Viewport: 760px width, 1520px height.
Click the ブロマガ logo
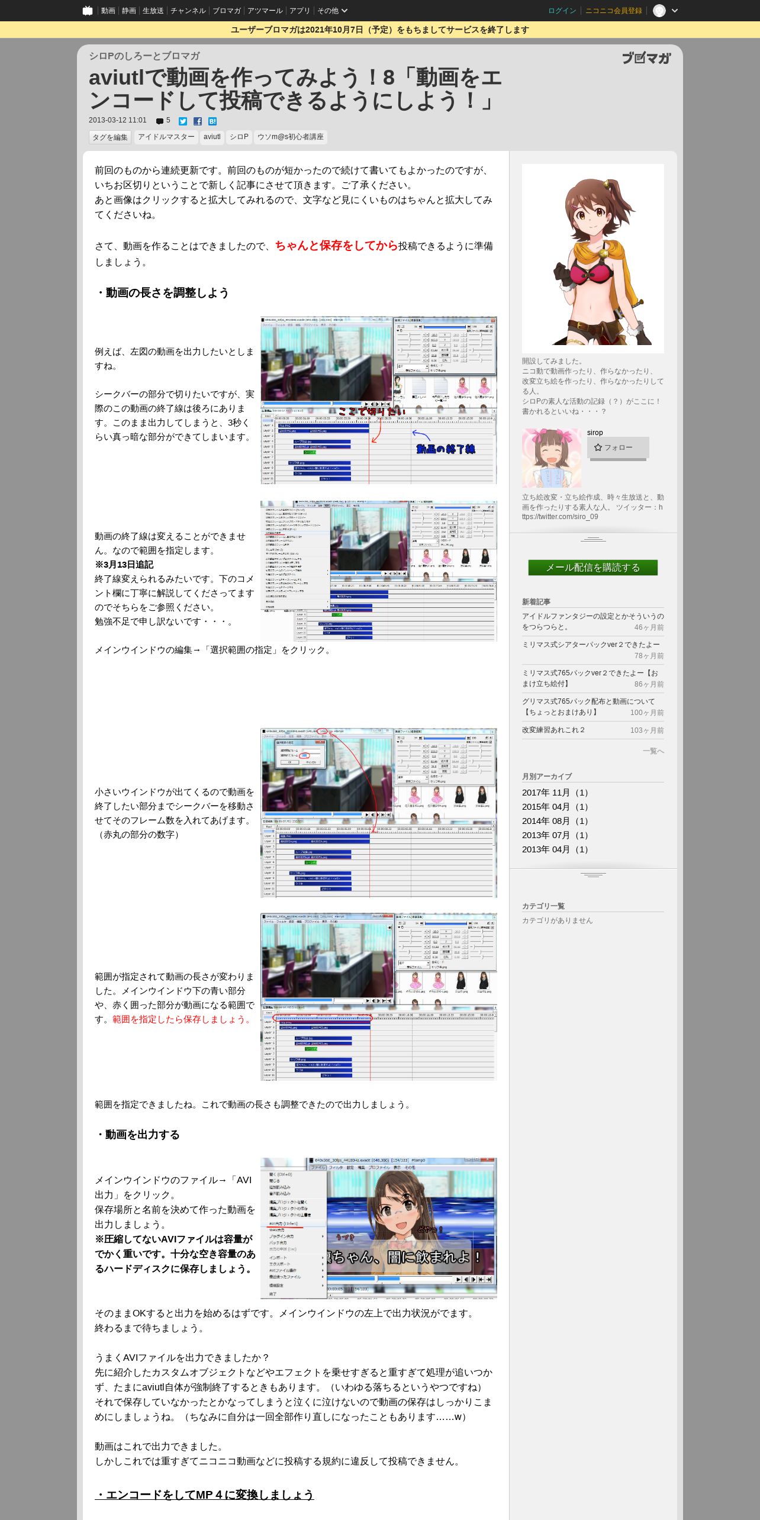tap(646, 57)
